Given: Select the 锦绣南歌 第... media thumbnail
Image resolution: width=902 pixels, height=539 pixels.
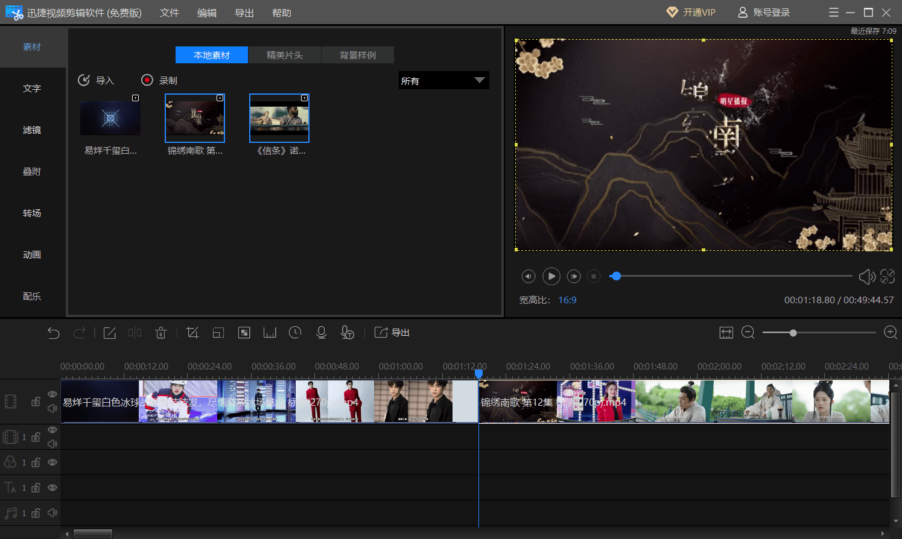Looking at the screenshot, I should point(195,118).
